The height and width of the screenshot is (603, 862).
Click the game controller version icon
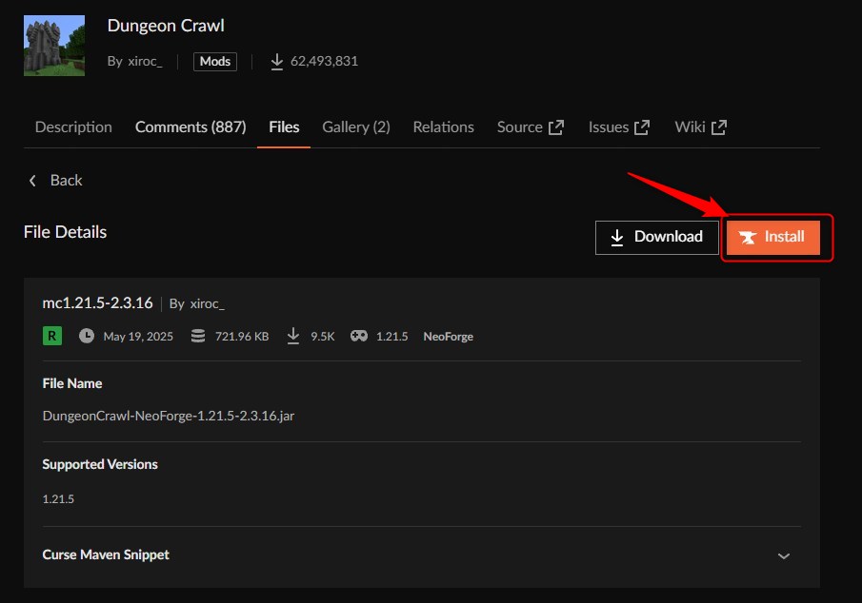point(359,336)
